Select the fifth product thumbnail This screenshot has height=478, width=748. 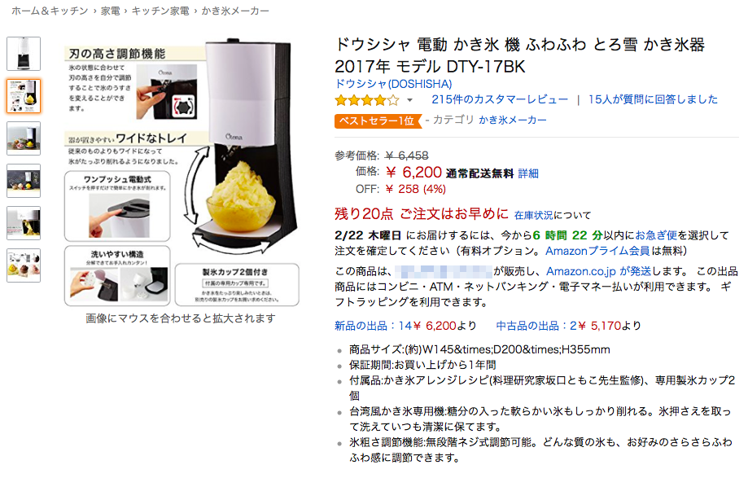point(24,223)
